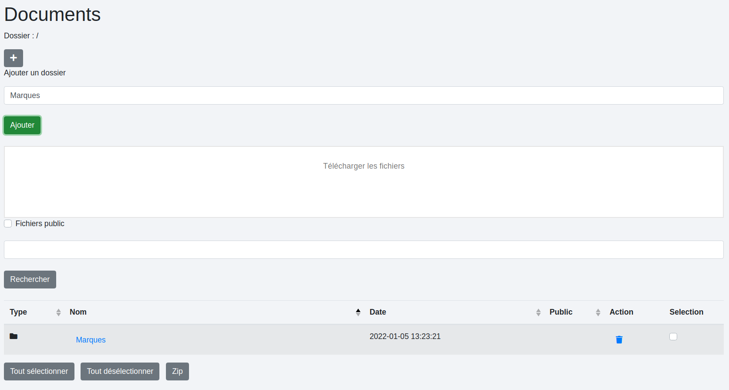Download selection with Zip button
729x390 pixels.
tap(177, 371)
